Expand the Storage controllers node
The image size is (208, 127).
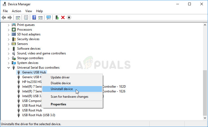[x=9, y=58]
